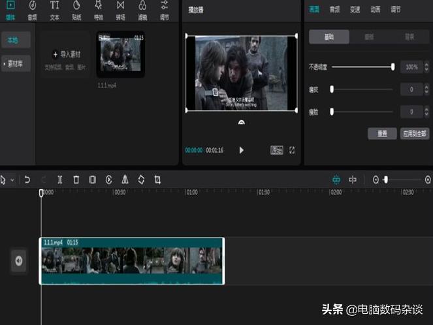The height and width of the screenshot is (325, 433).
Task: Click the 磨皮 value field
Action: tap(411, 89)
